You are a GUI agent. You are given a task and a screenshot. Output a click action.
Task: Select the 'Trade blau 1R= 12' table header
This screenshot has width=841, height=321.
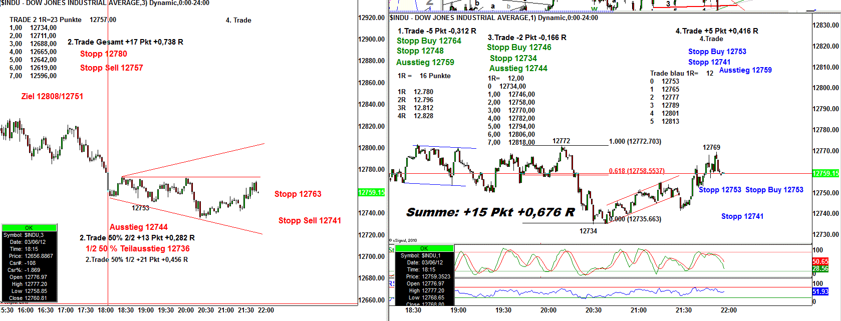681,73
